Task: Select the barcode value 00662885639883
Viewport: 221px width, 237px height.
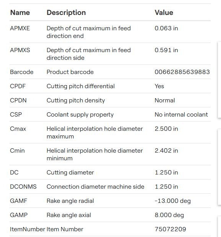Action: click(182, 72)
